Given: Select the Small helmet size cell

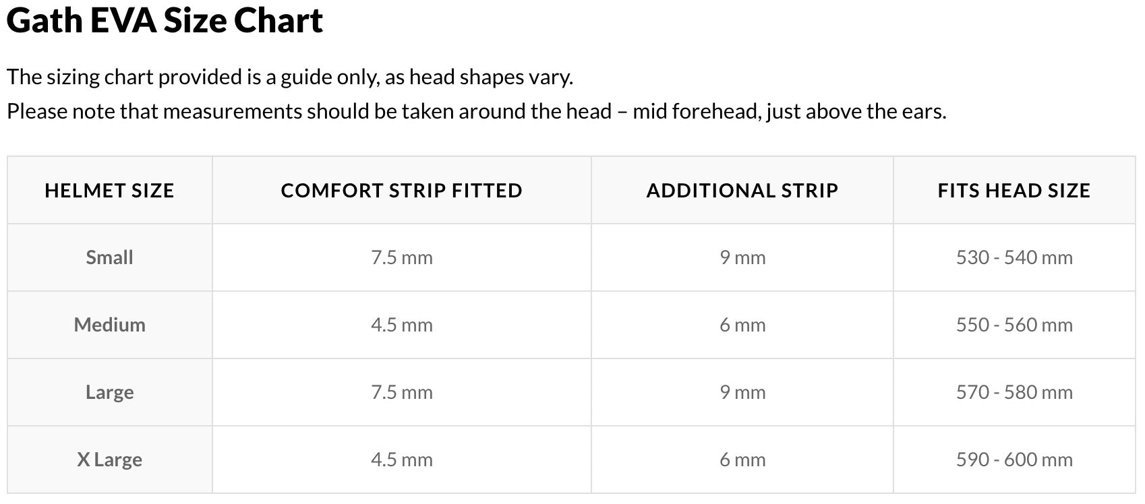Looking at the screenshot, I should (109, 257).
